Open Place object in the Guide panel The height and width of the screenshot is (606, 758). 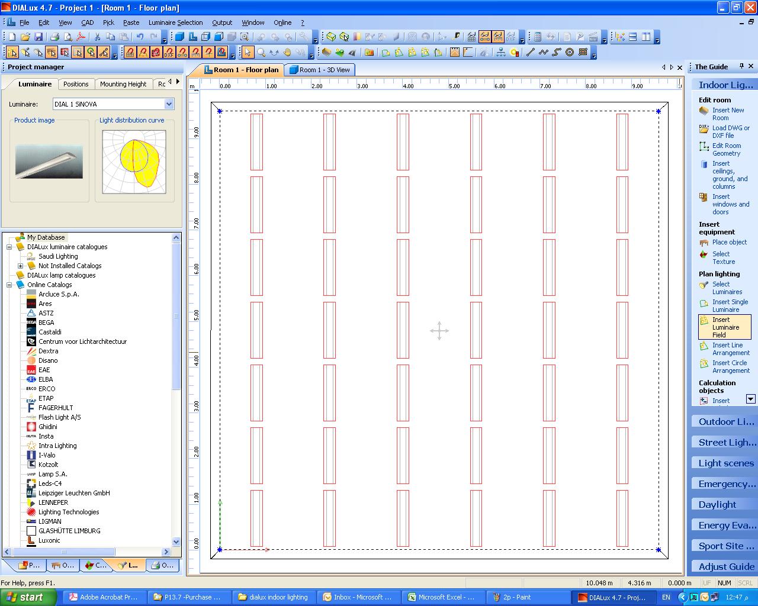pos(730,242)
